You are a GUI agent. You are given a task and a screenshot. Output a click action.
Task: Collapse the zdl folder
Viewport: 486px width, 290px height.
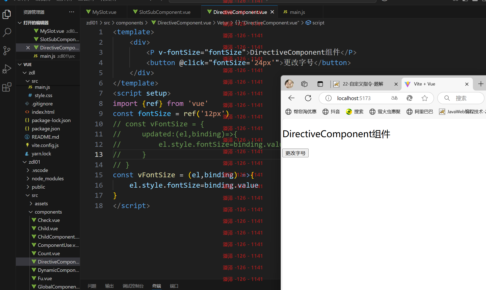pos(48,73)
